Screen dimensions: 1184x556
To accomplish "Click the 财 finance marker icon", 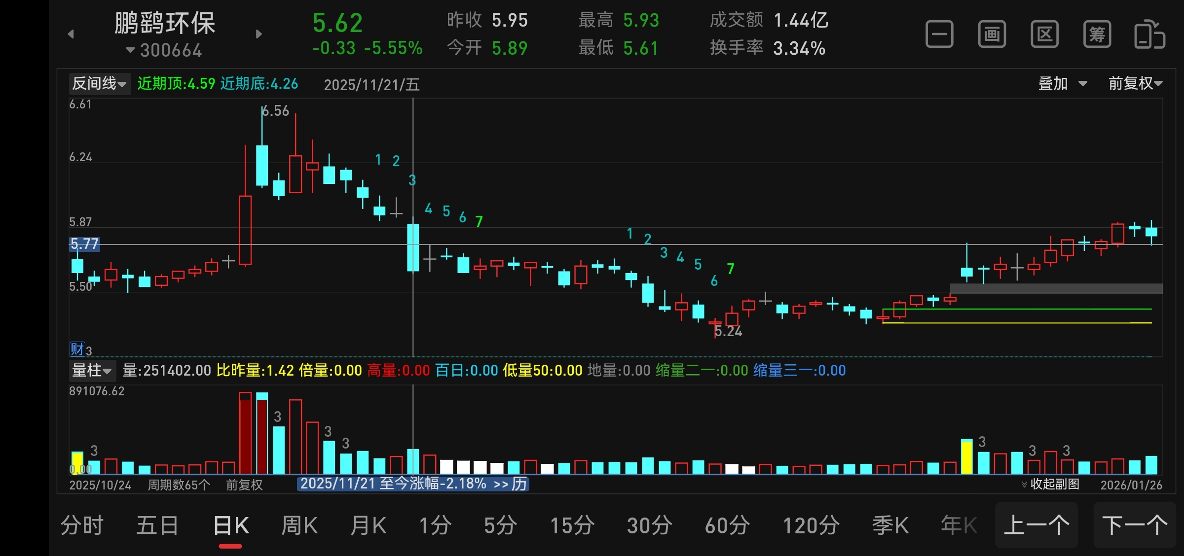I will pos(77,349).
